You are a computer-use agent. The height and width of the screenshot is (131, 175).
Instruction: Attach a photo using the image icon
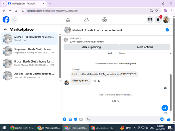click(x=70, y=119)
